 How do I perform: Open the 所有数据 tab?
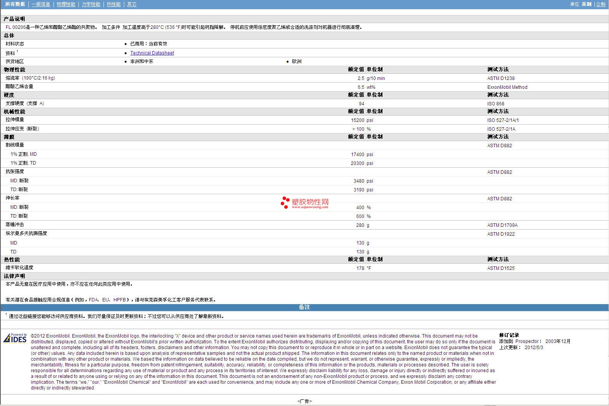click(15, 4)
